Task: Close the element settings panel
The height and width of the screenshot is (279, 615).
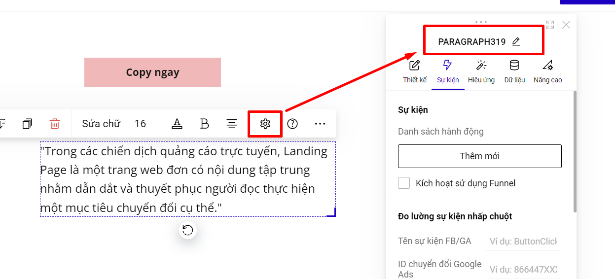Action: [x=566, y=25]
